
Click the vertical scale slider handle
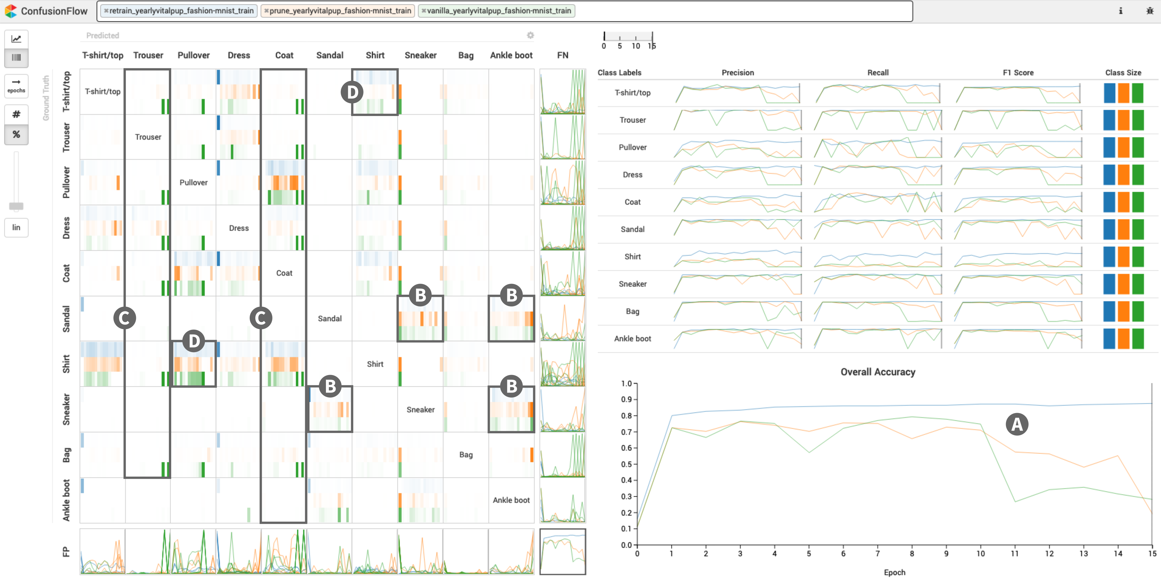(x=16, y=206)
